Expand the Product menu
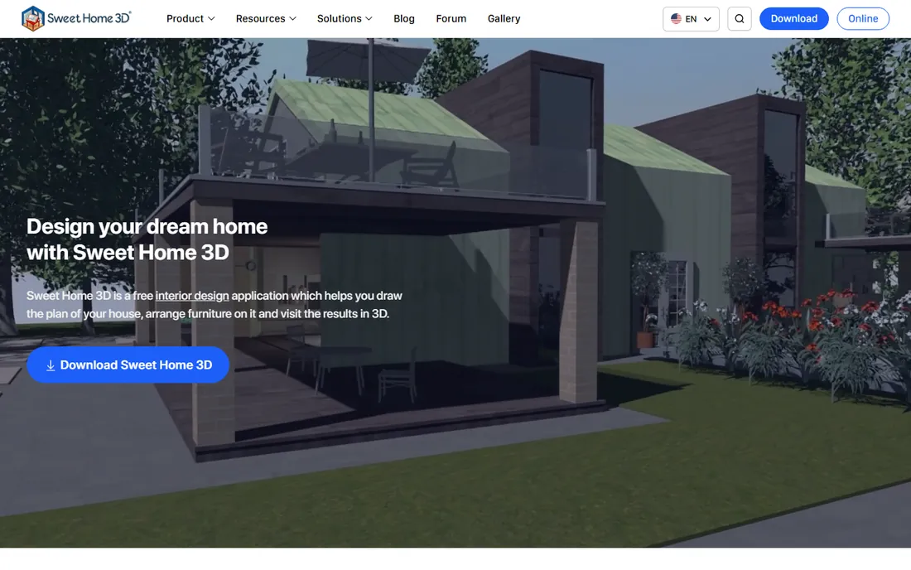 [190, 18]
